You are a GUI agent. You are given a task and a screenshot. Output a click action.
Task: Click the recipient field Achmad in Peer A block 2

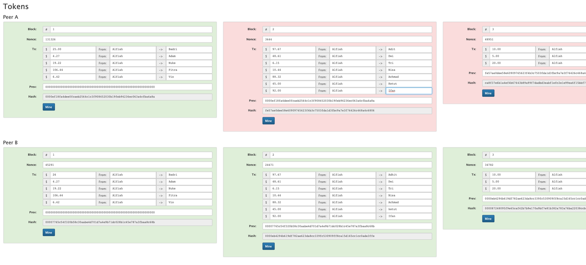[x=409, y=77]
